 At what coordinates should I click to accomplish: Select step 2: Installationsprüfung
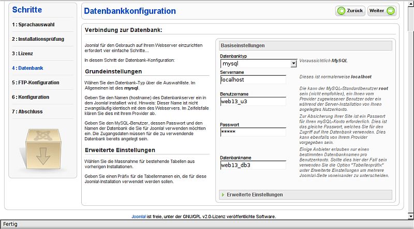pos(38,39)
